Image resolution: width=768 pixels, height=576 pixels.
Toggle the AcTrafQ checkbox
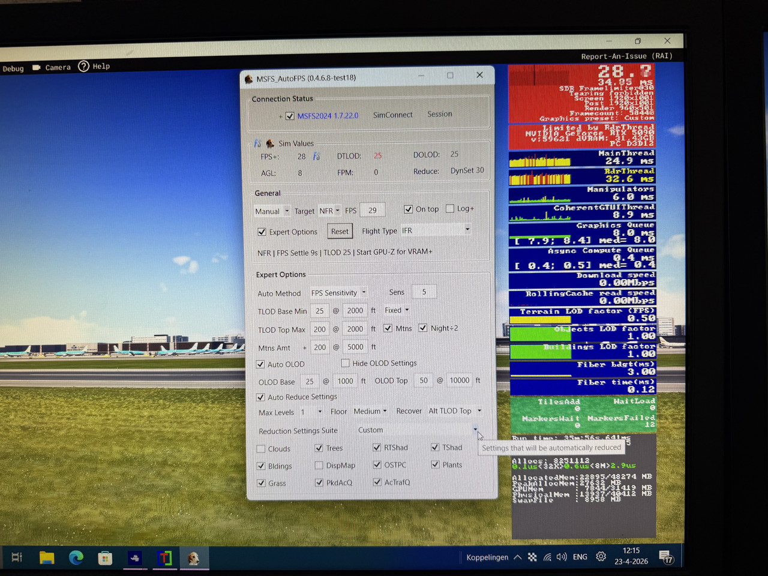click(x=377, y=482)
